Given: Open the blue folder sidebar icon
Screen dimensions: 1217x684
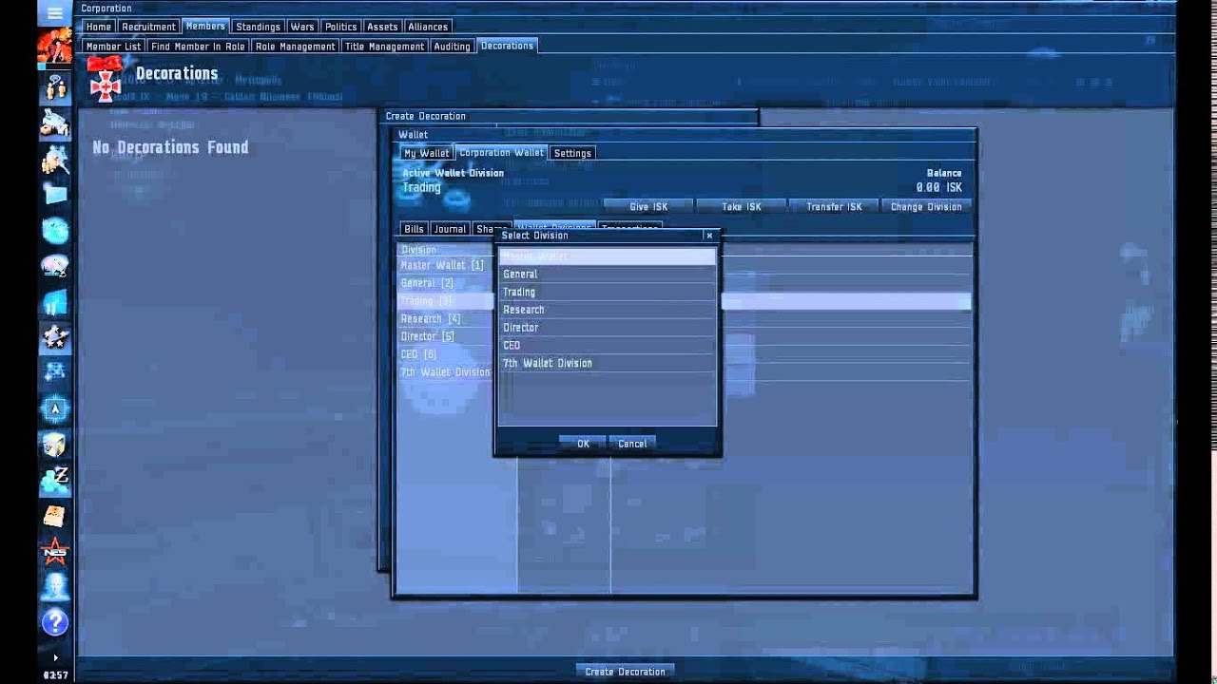Looking at the screenshot, I should (x=55, y=194).
